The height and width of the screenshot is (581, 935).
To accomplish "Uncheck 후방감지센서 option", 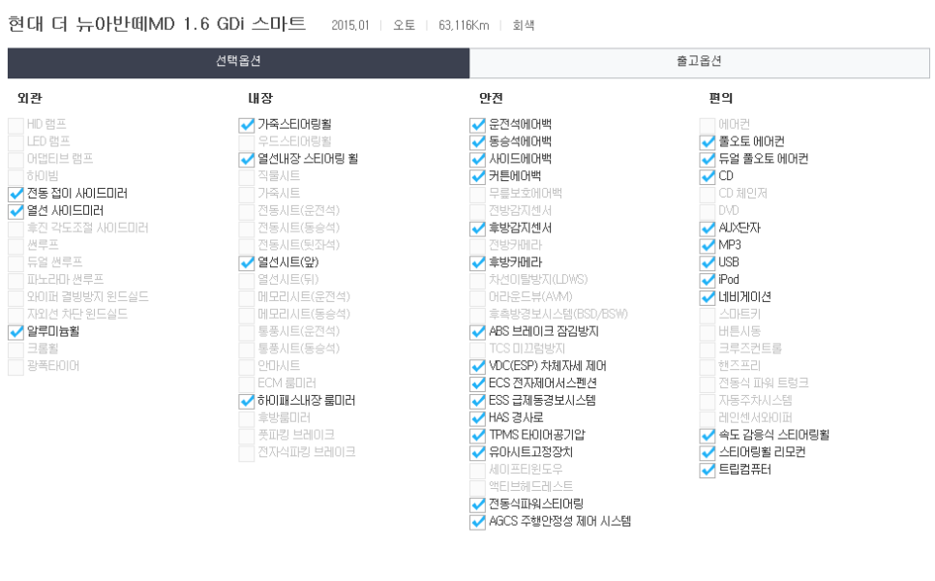I will coord(477,229).
